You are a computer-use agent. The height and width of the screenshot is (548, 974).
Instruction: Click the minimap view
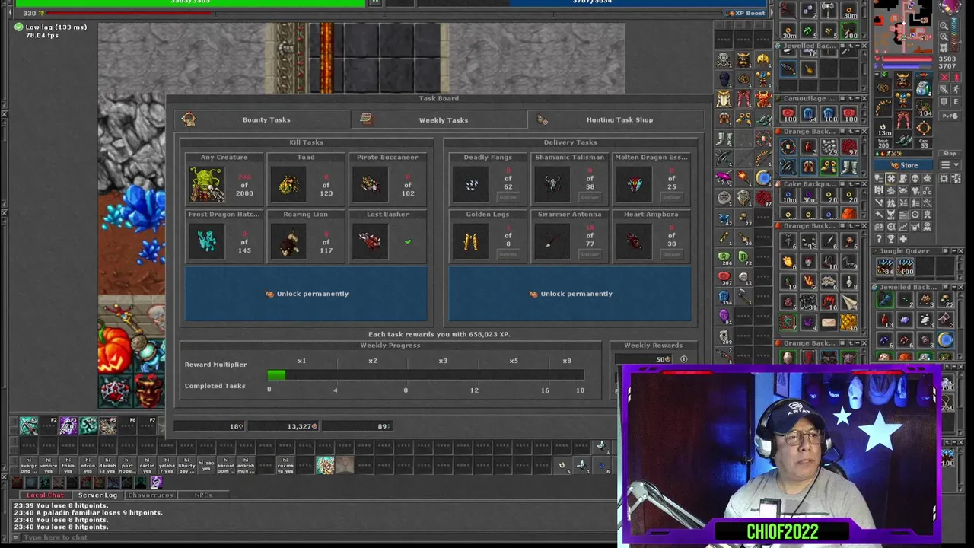pyautogui.click(x=903, y=26)
